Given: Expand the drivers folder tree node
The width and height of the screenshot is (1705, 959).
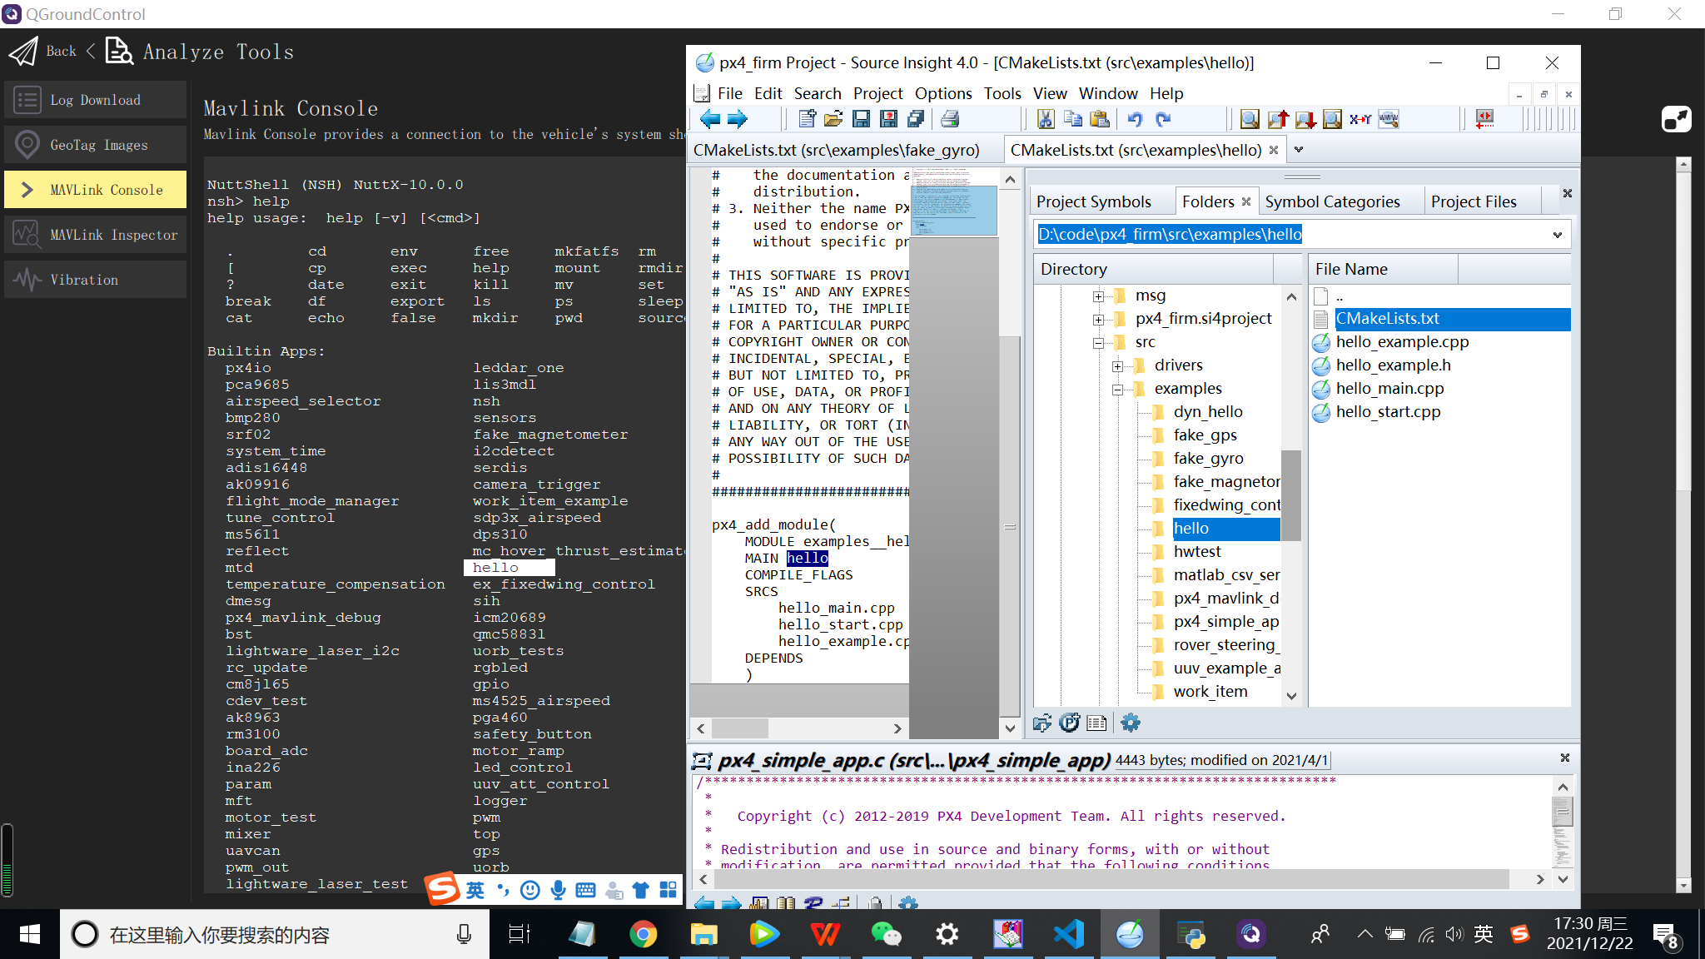Looking at the screenshot, I should (1118, 365).
